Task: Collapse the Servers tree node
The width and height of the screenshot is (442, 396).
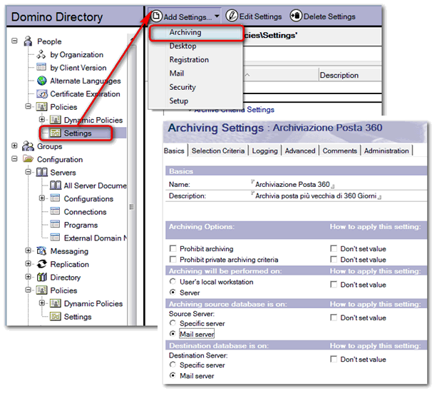Action: [29, 172]
